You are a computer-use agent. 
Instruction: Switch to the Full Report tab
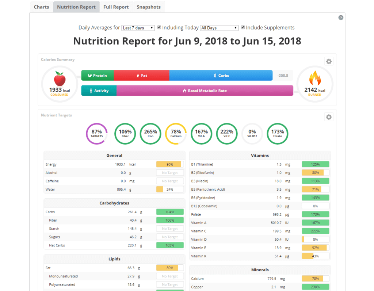116,7
